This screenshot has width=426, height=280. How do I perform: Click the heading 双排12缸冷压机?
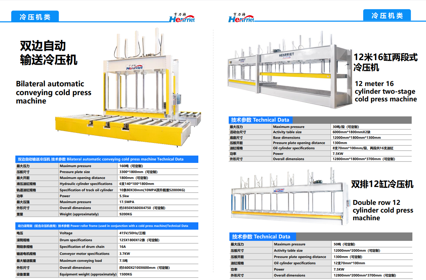(382, 184)
